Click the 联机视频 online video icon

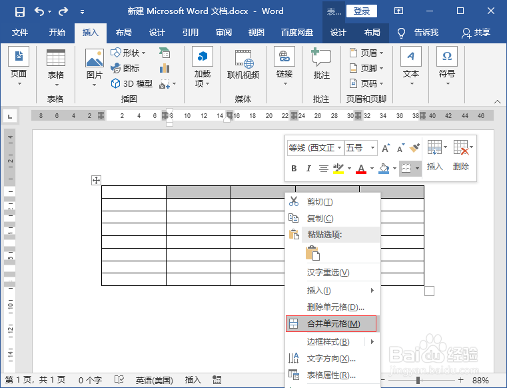243,65
